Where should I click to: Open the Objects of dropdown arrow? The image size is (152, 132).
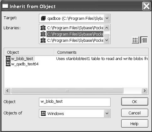[107, 113]
